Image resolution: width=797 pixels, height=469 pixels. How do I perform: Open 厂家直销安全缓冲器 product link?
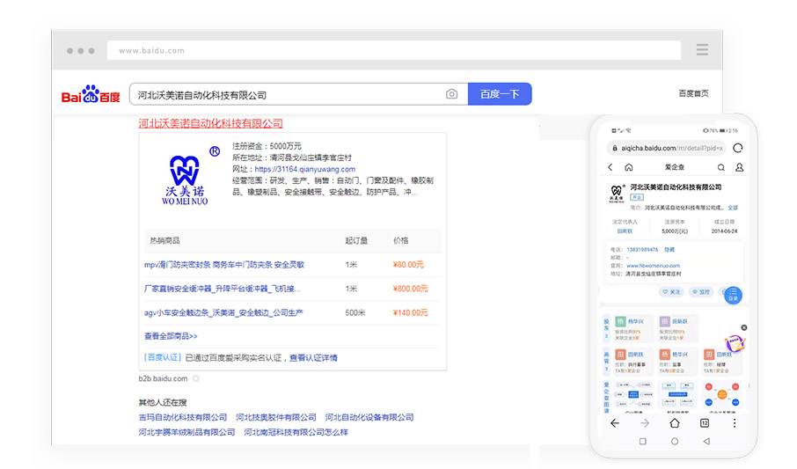click(x=223, y=289)
